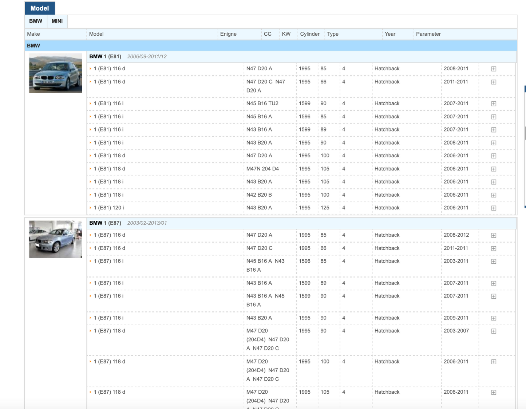The height and width of the screenshot is (409, 526).
Task: Click the Make column header
Action: click(33, 34)
